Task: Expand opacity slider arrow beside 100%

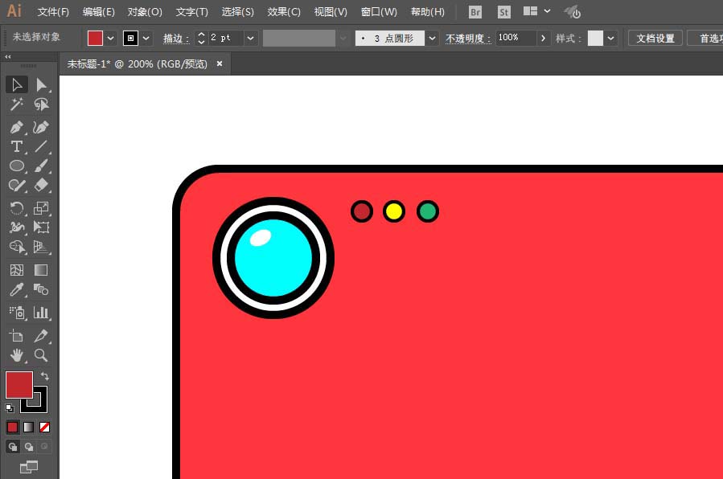Action: [x=543, y=39]
